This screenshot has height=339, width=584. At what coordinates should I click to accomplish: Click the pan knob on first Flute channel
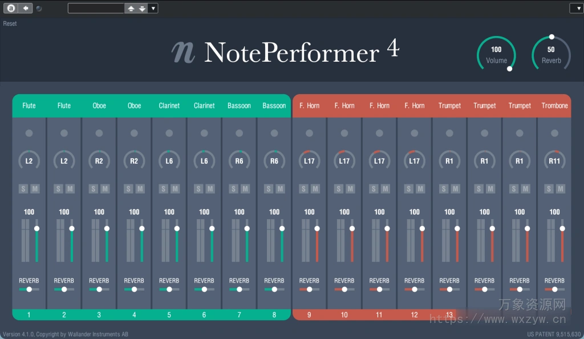pos(29,160)
